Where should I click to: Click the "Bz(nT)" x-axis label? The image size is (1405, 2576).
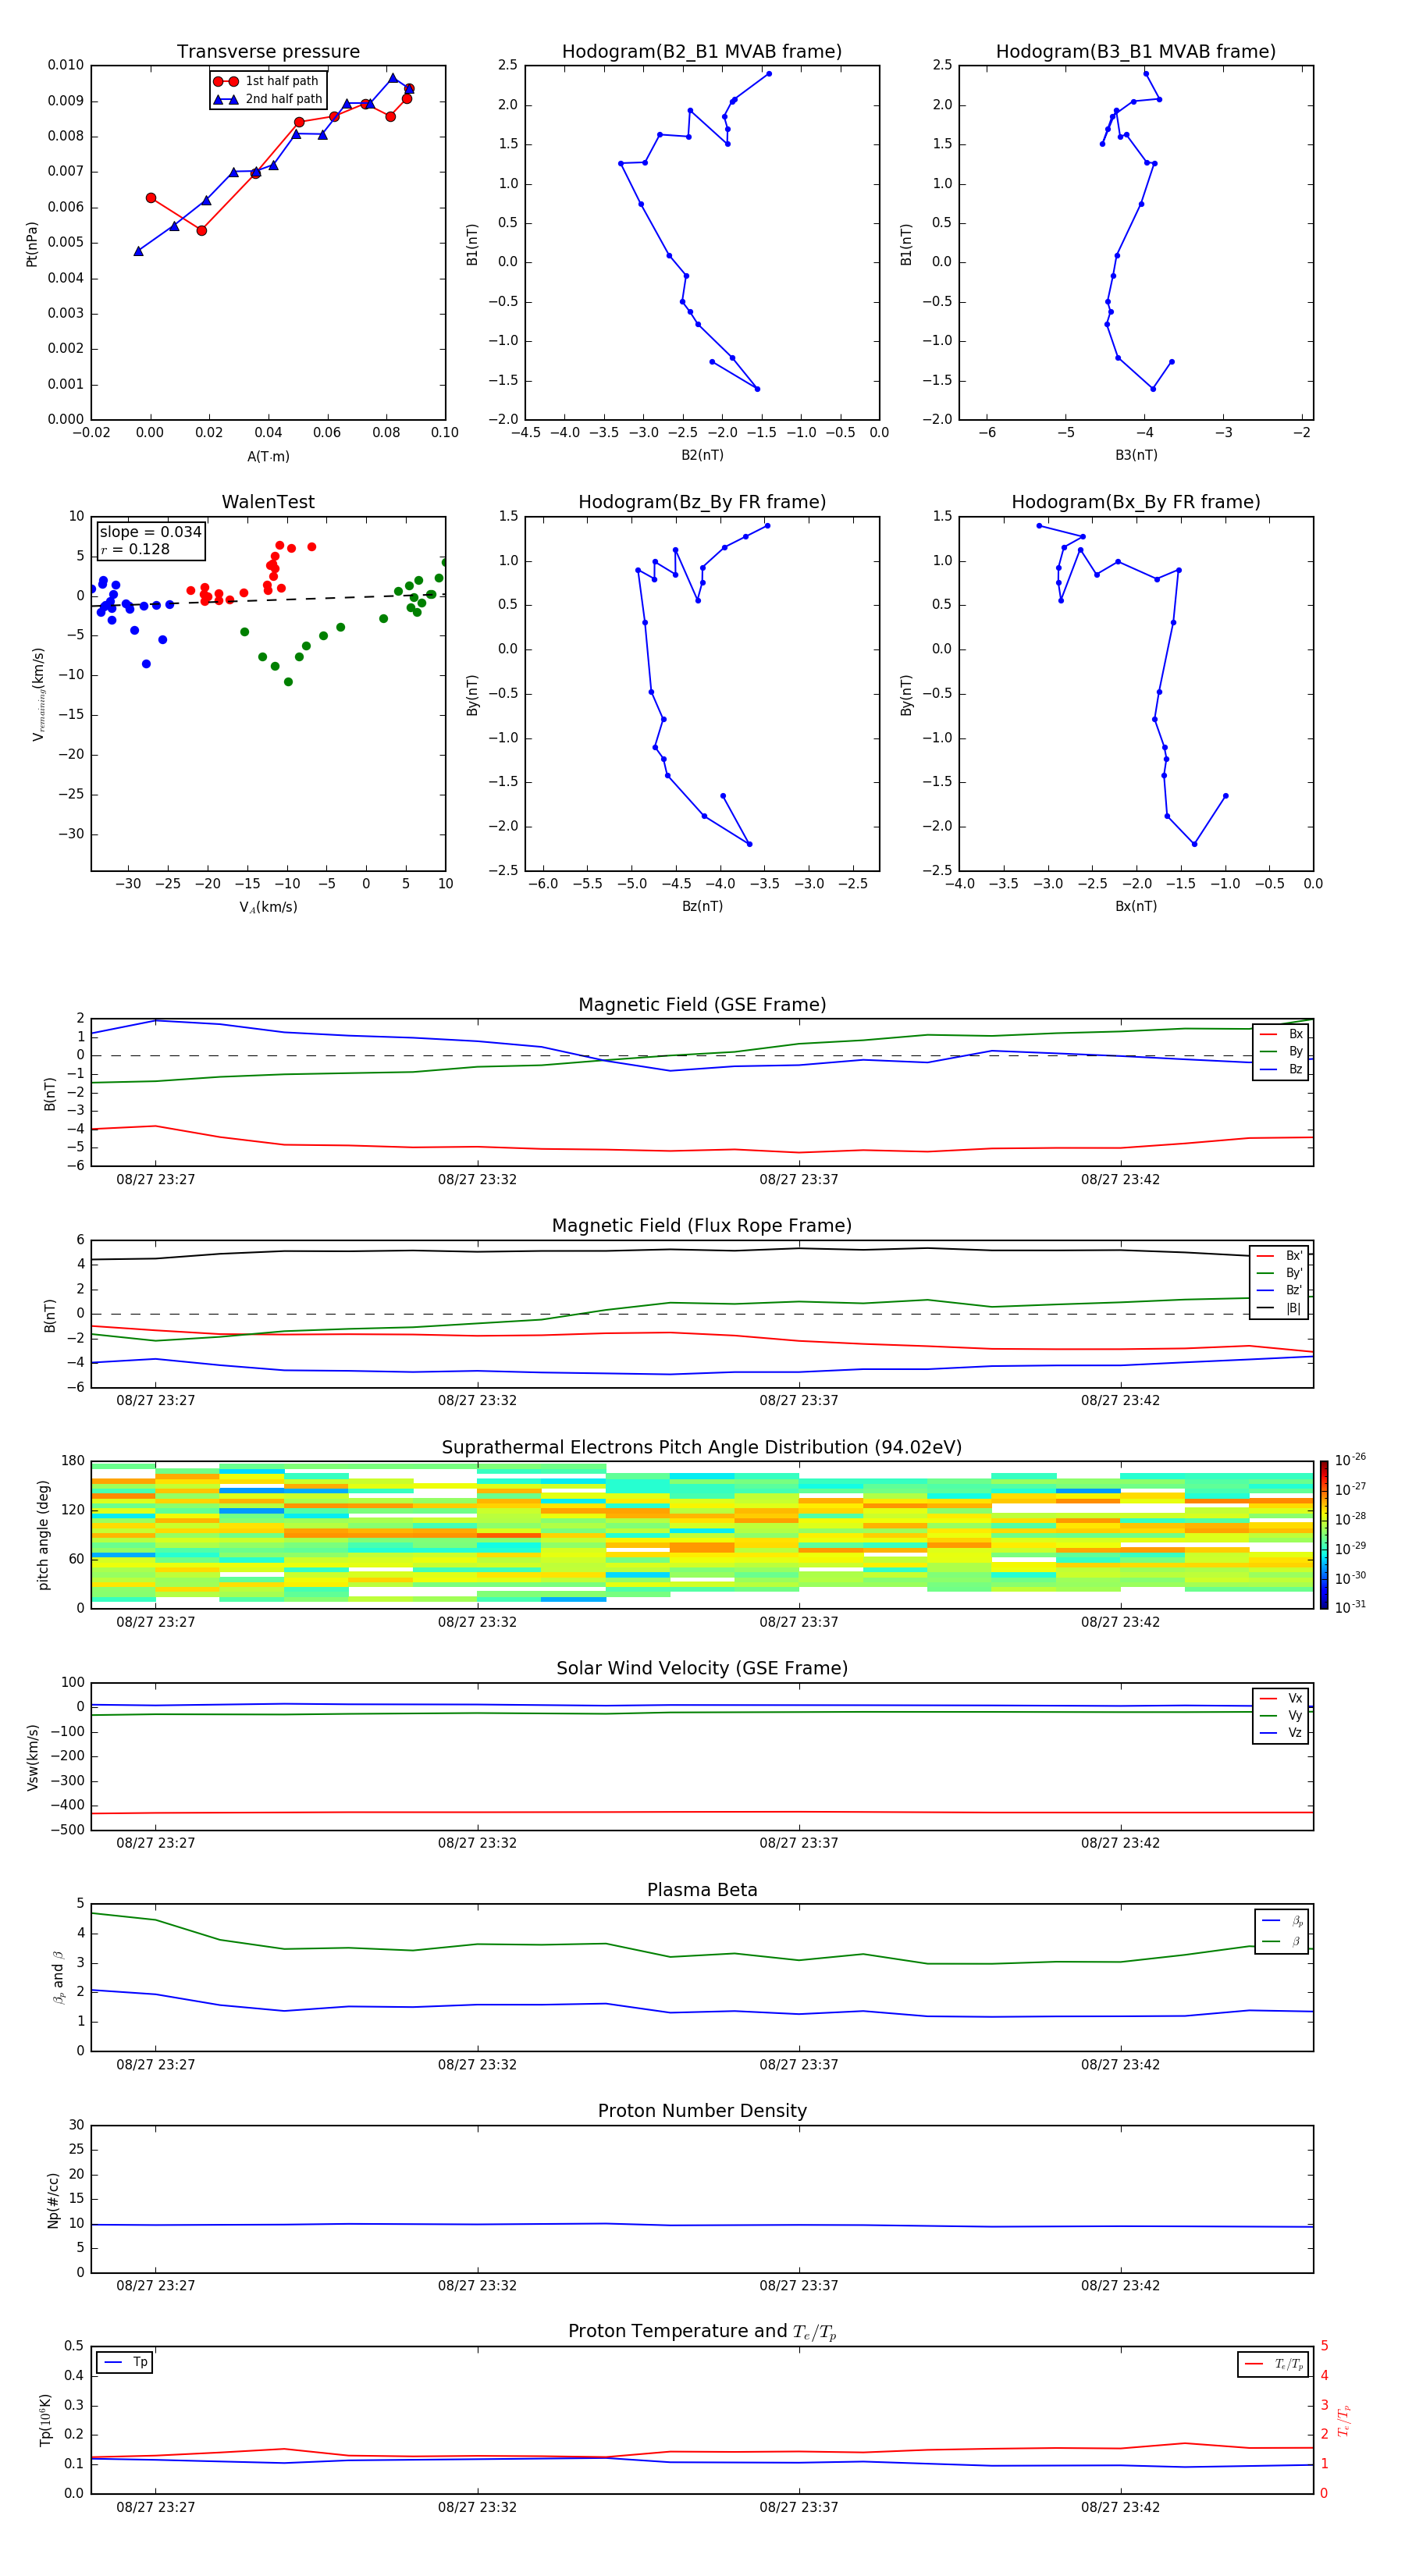click(x=702, y=906)
